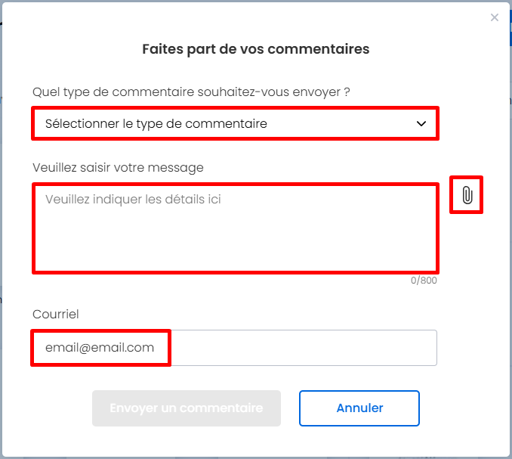Focus the email@email.com input field
This screenshot has width=512, height=459.
[235, 348]
